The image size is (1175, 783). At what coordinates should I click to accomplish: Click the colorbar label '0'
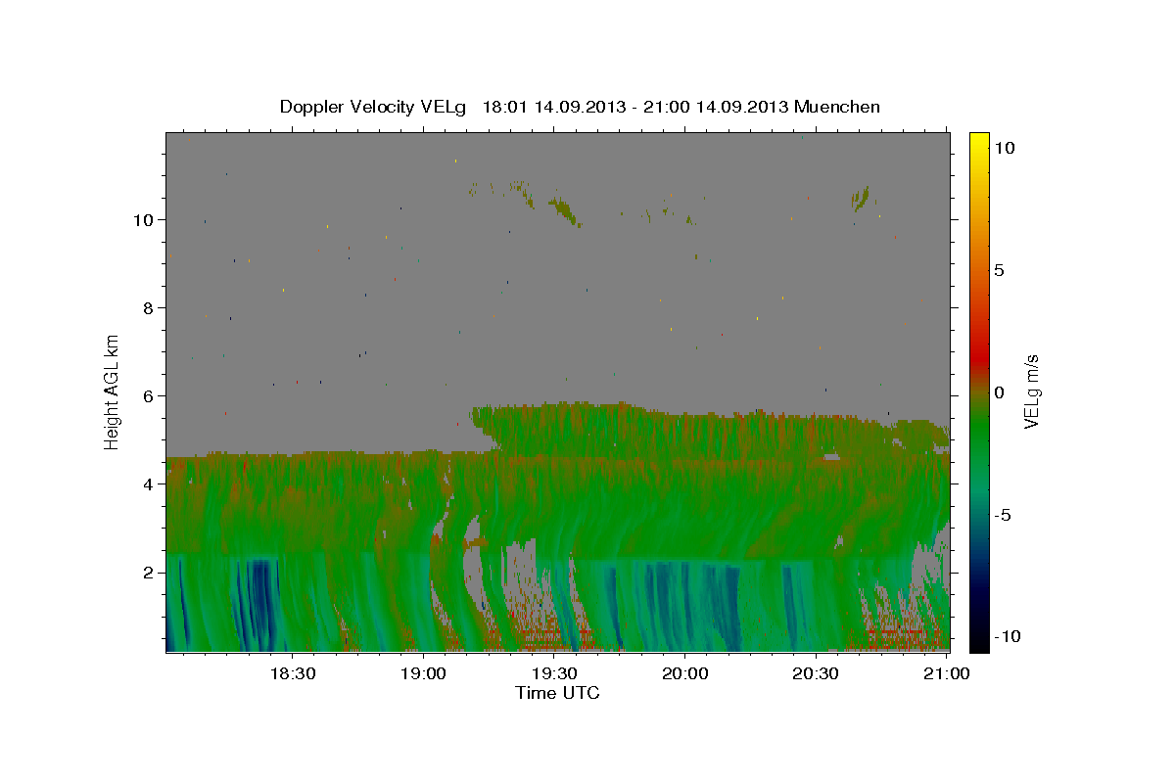999,392
